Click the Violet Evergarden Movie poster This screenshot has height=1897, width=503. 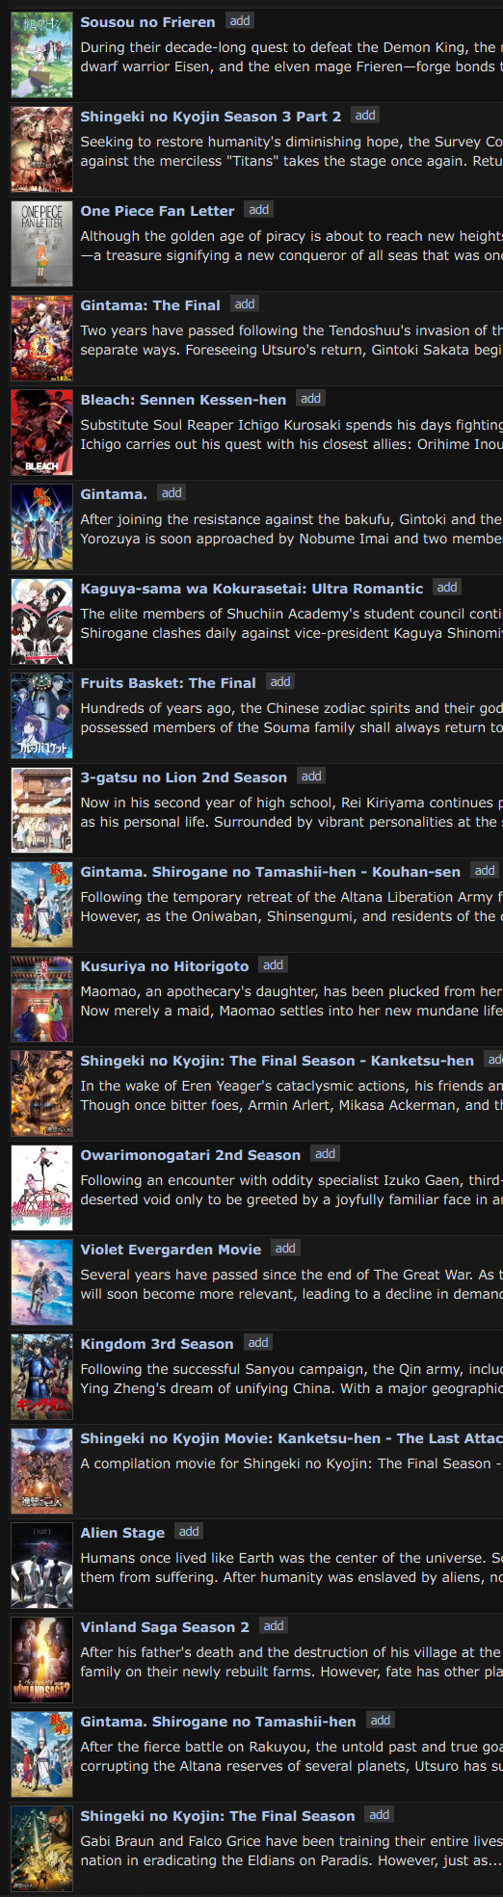tap(41, 1282)
